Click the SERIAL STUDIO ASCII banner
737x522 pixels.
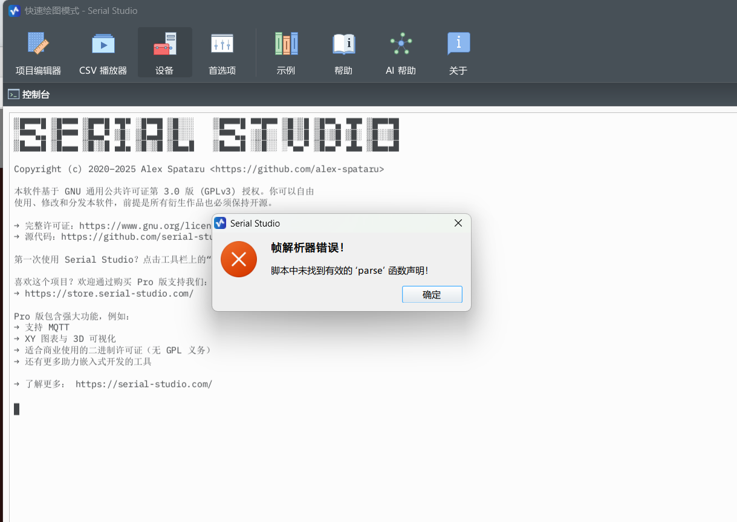206,134
